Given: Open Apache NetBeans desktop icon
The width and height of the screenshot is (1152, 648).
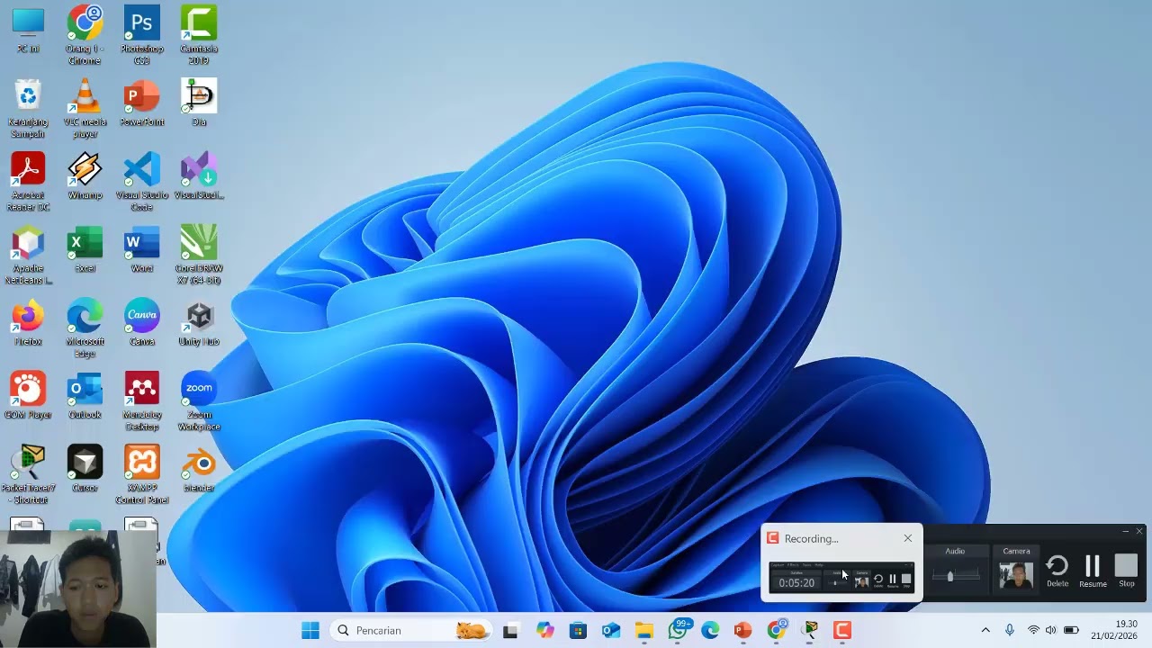Looking at the screenshot, I should coord(28,256).
